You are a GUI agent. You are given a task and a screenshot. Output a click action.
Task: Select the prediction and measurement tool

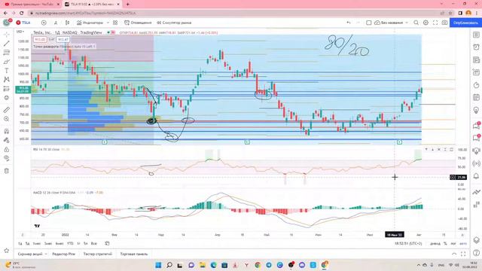tap(7, 89)
